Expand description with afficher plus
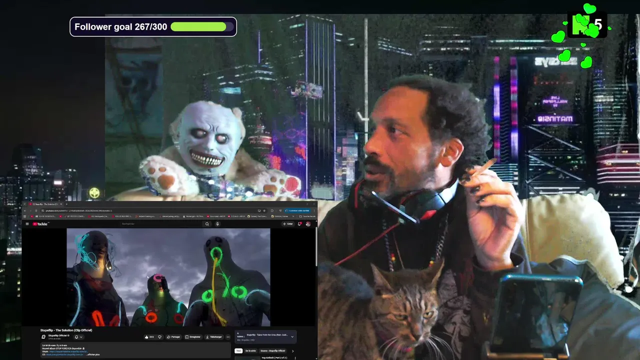 coord(93,354)
